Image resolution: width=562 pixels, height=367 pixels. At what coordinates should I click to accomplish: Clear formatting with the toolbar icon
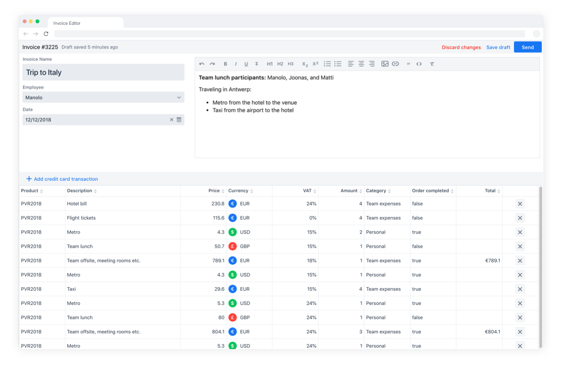click(432, 64)
